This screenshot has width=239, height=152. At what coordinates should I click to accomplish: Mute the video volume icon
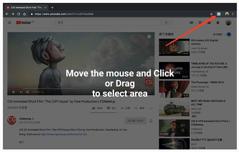pyautogui.click(x=27, y=92)
